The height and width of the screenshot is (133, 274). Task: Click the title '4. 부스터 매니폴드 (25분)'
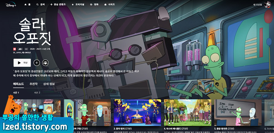pyautogui.click(x=176, y=129)
